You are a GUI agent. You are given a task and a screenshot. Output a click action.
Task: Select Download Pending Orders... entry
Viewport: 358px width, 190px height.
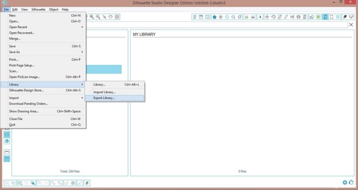43,104
